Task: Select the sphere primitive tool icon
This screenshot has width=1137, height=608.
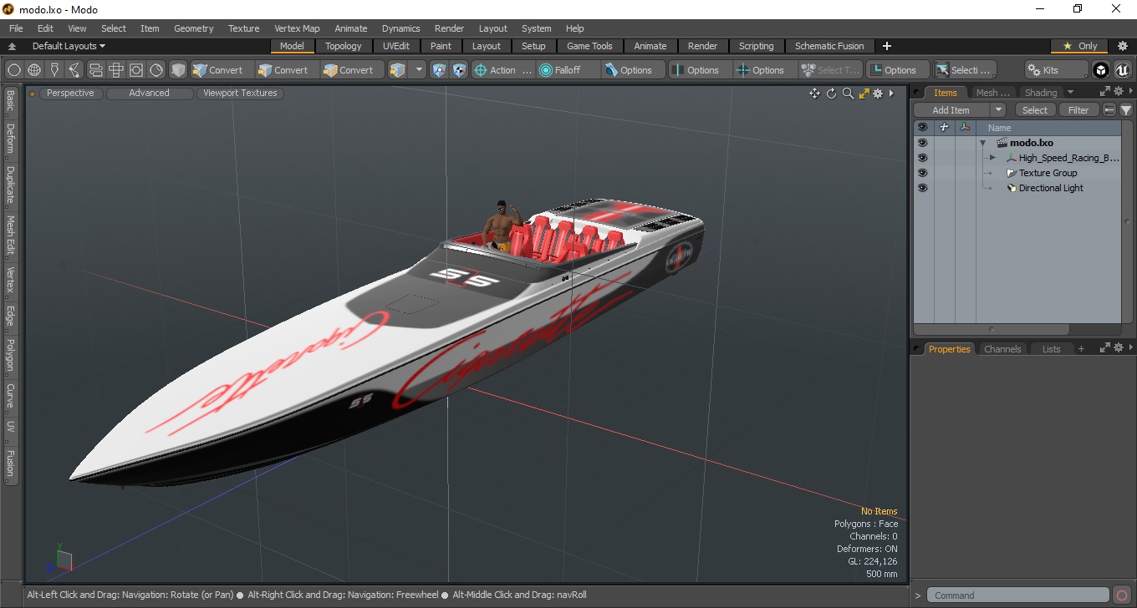Action: [14, 70]
